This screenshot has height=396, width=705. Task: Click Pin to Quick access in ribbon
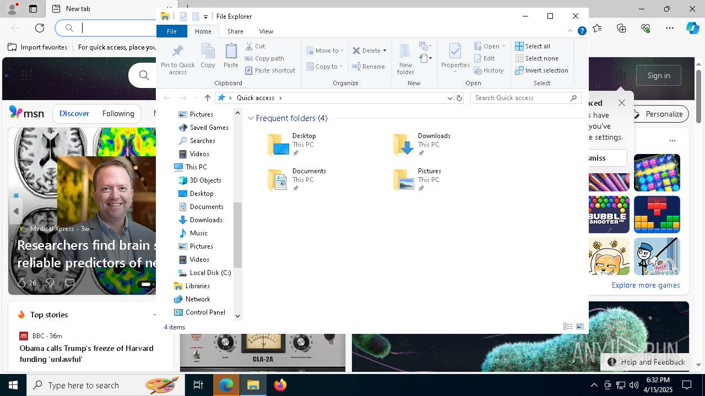177,59
